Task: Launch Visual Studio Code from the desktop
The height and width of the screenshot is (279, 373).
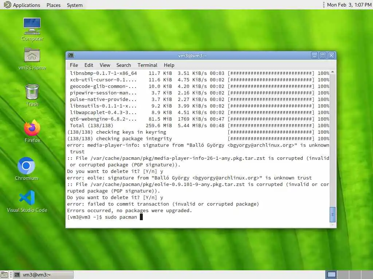Action: click(27, 201)
